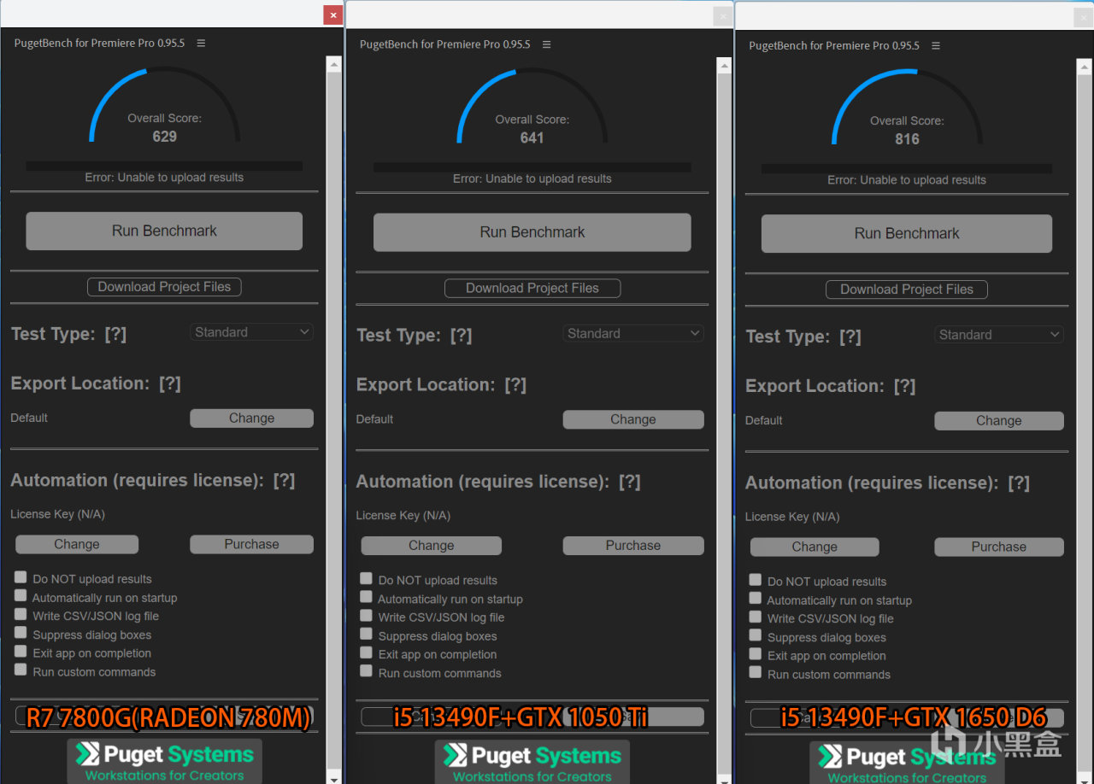
Task: Open Export Location help [?] in the 641-score panel
Action: [x=515, y=384]
